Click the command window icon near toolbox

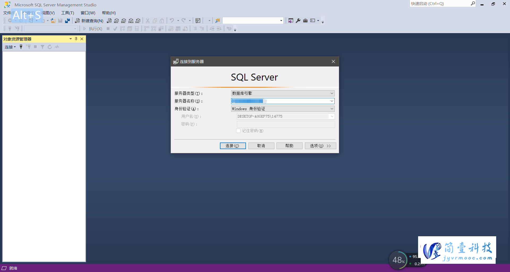[x=313, y=20]
